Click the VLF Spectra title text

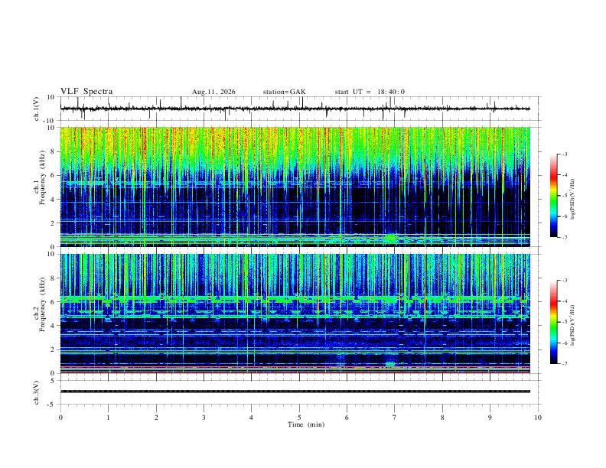click(x=86, y=92)
